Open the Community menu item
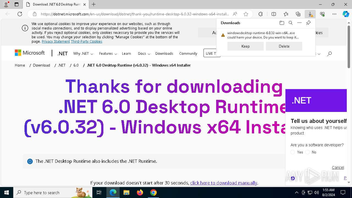 tap(188, 54)
